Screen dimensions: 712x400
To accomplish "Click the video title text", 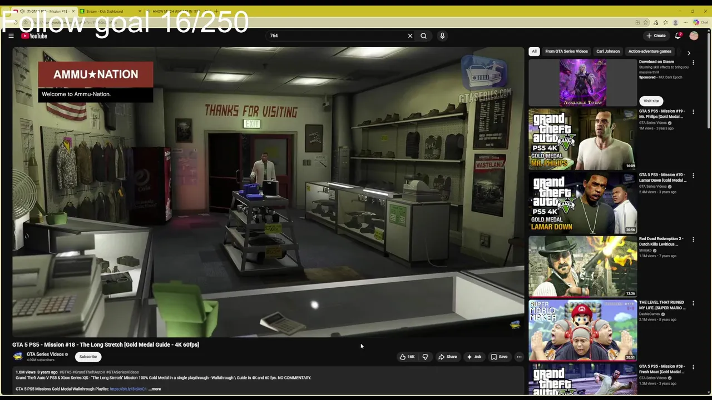I will [106, 344].
